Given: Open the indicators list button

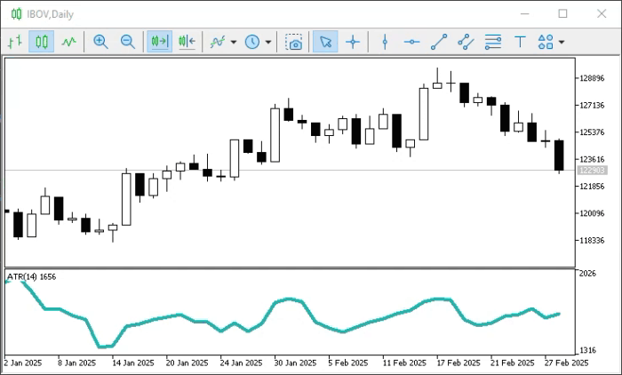Looking at the screenshot, I should (x=218, y=41).
